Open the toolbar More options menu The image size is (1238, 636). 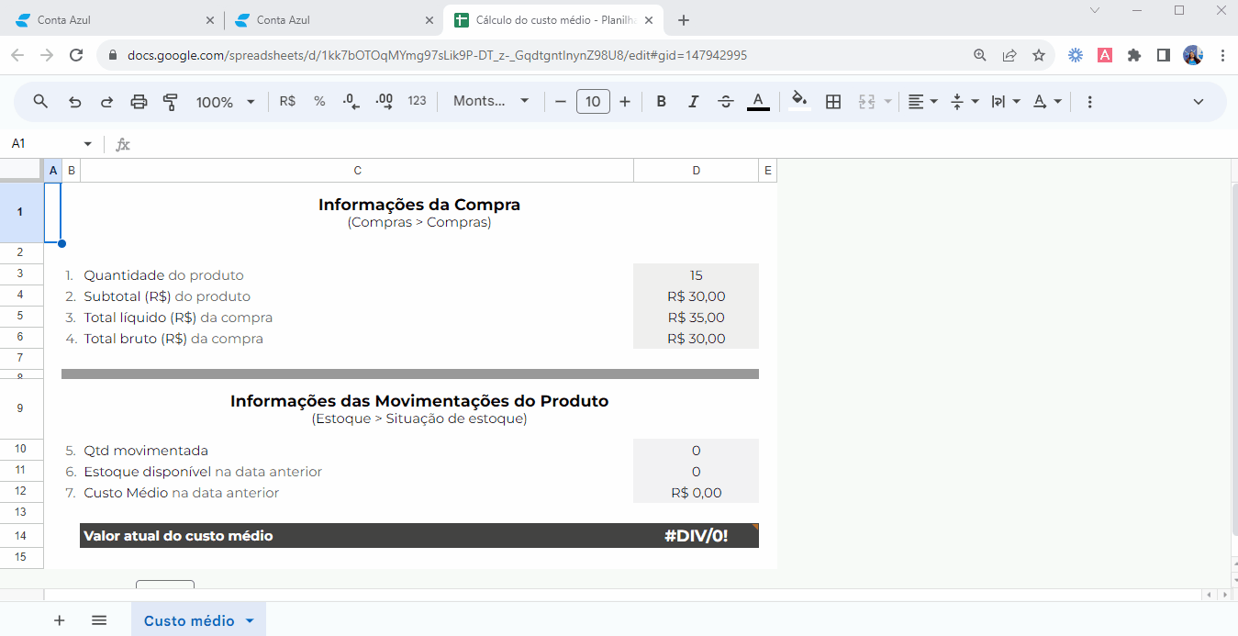tap(1089, 102)
